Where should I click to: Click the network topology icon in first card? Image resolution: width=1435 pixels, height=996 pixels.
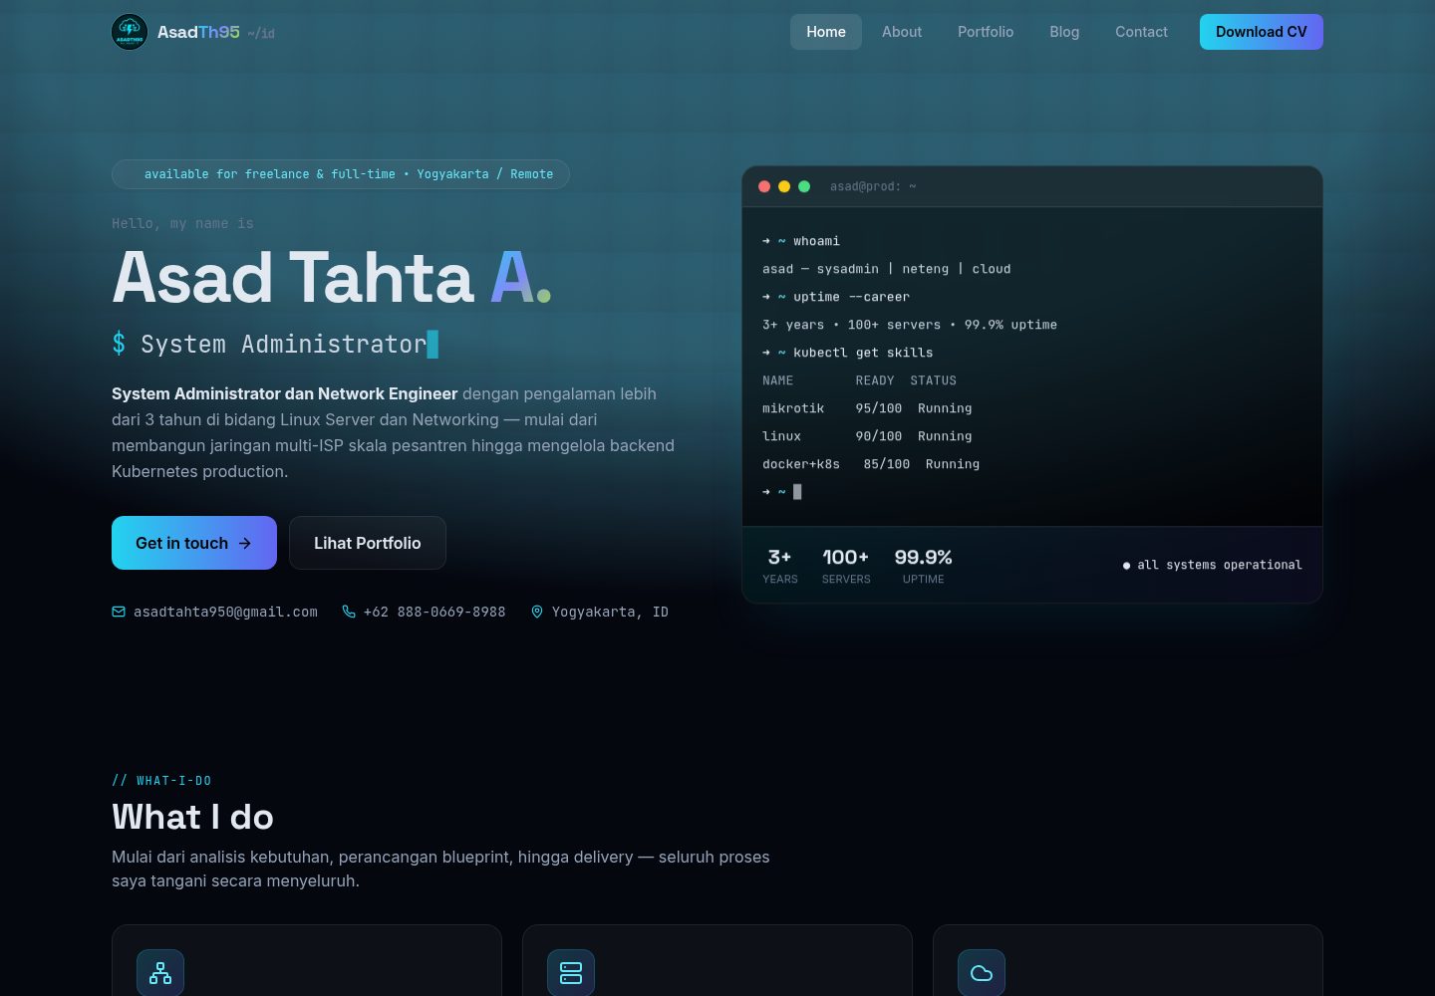pos(160,973)
